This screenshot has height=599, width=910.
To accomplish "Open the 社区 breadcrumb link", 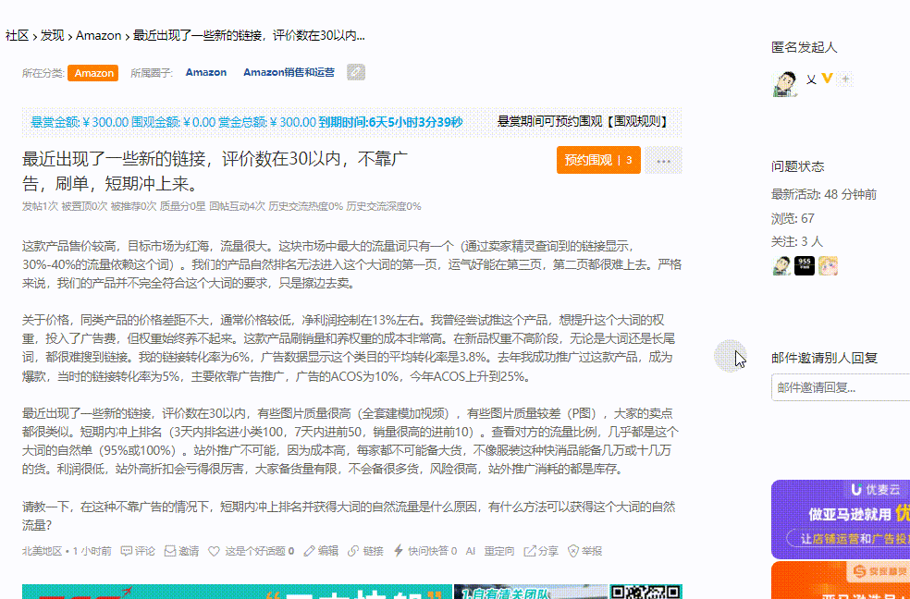I will point(17,35).
